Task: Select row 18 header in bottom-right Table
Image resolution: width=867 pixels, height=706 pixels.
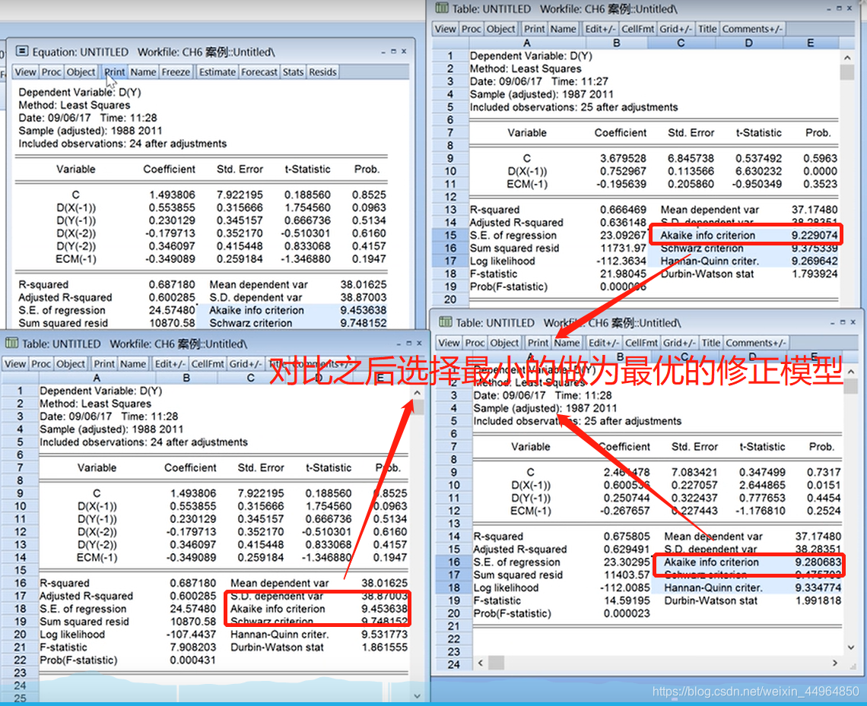Action: click(454, 587)
